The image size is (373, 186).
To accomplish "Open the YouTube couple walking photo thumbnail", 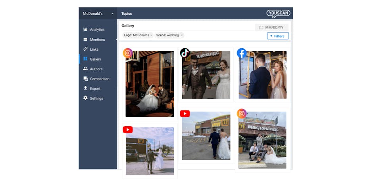I will (206, 136).
